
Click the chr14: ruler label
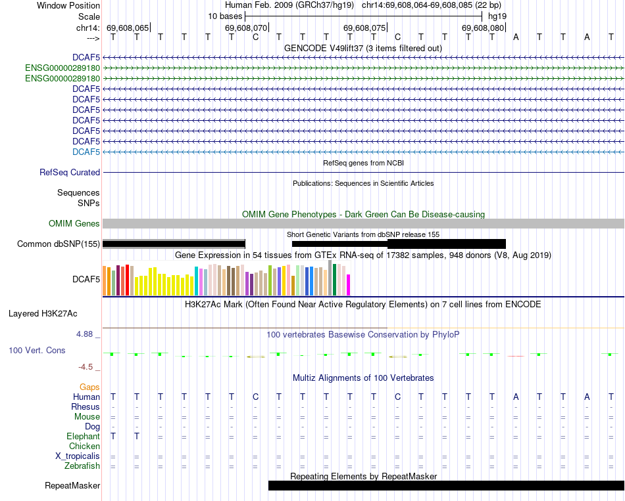(x=87, y=28)
